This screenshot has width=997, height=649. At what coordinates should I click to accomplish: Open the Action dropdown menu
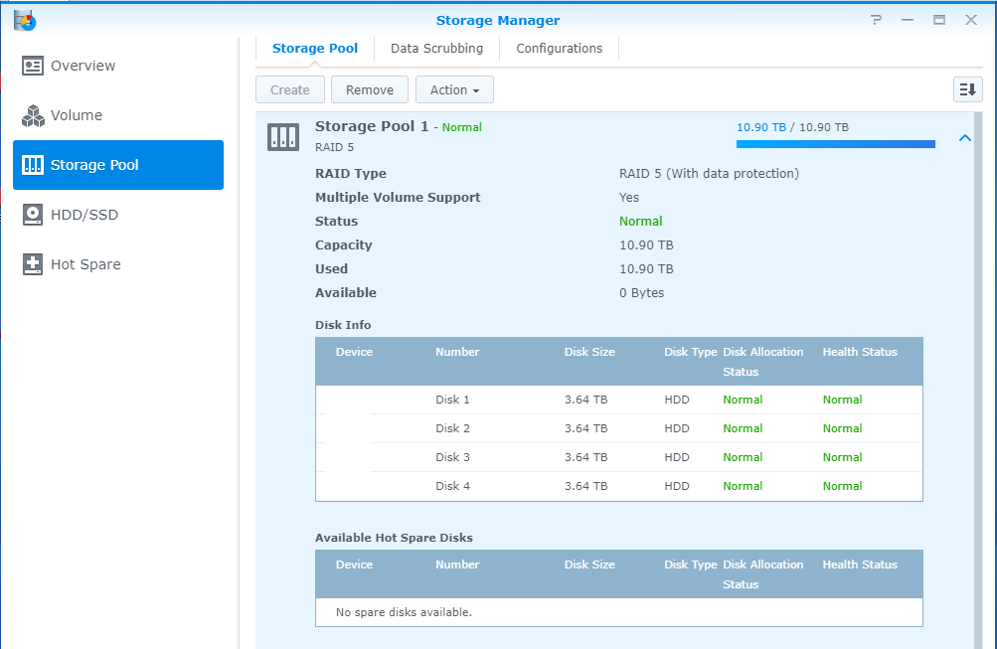tap(454, 89)
